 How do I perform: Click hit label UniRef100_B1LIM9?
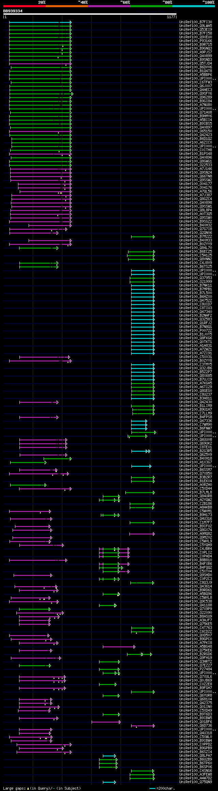point(196,406)
